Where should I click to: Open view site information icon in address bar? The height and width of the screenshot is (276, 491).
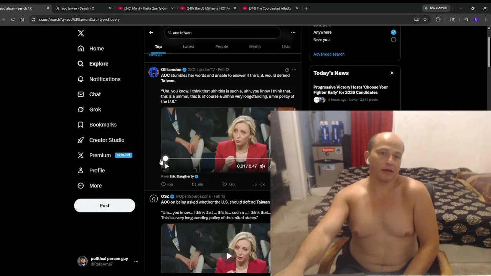coord(33,20)
